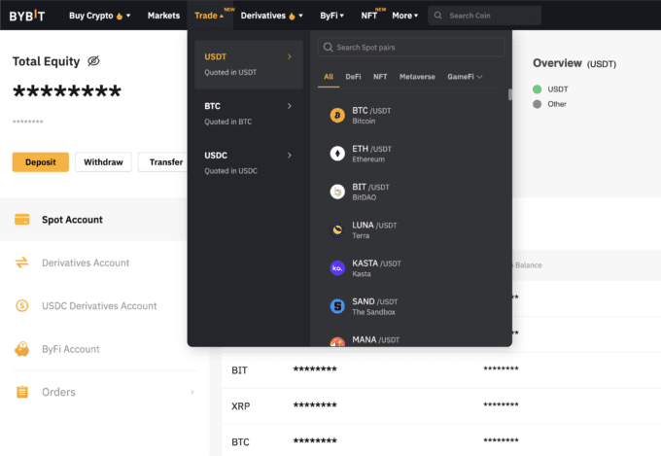
Task: Click the green USDT legend dot
Action: tap(537, 89)
